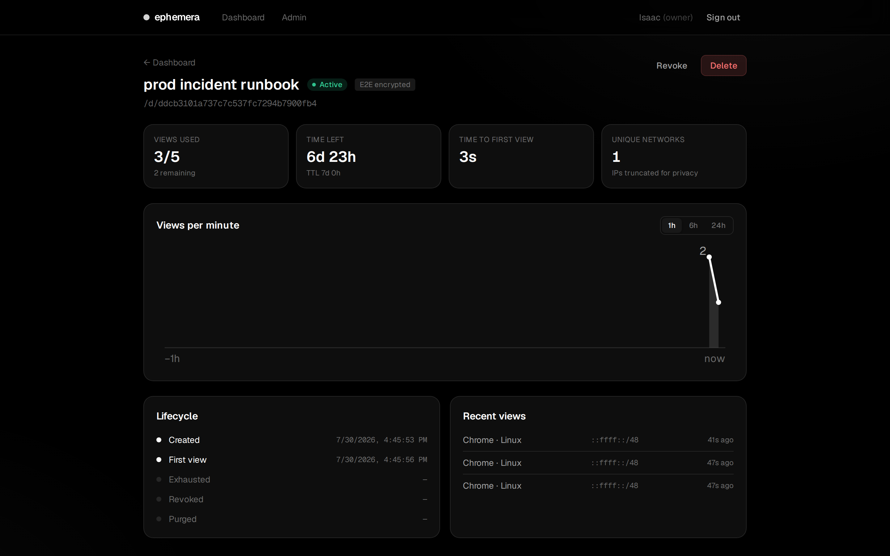This screenshot has height=556, width=890.
Task: Revoke the prod incident runbook link
Action: point(672,65)
